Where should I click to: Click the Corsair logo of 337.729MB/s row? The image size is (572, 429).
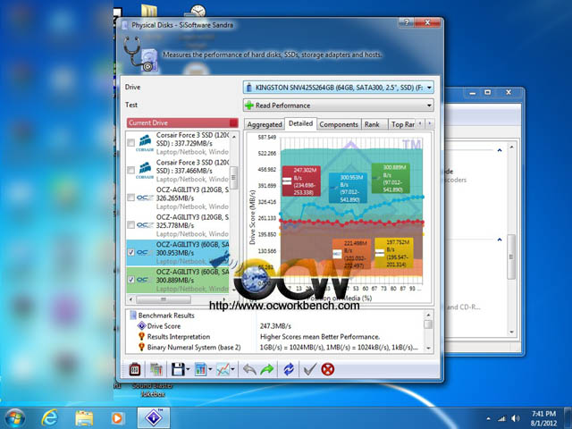145,143
